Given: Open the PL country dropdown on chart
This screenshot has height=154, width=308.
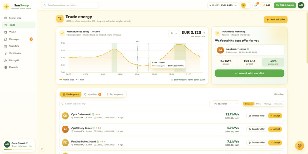Looking at the screenshot, I should 174,33.
